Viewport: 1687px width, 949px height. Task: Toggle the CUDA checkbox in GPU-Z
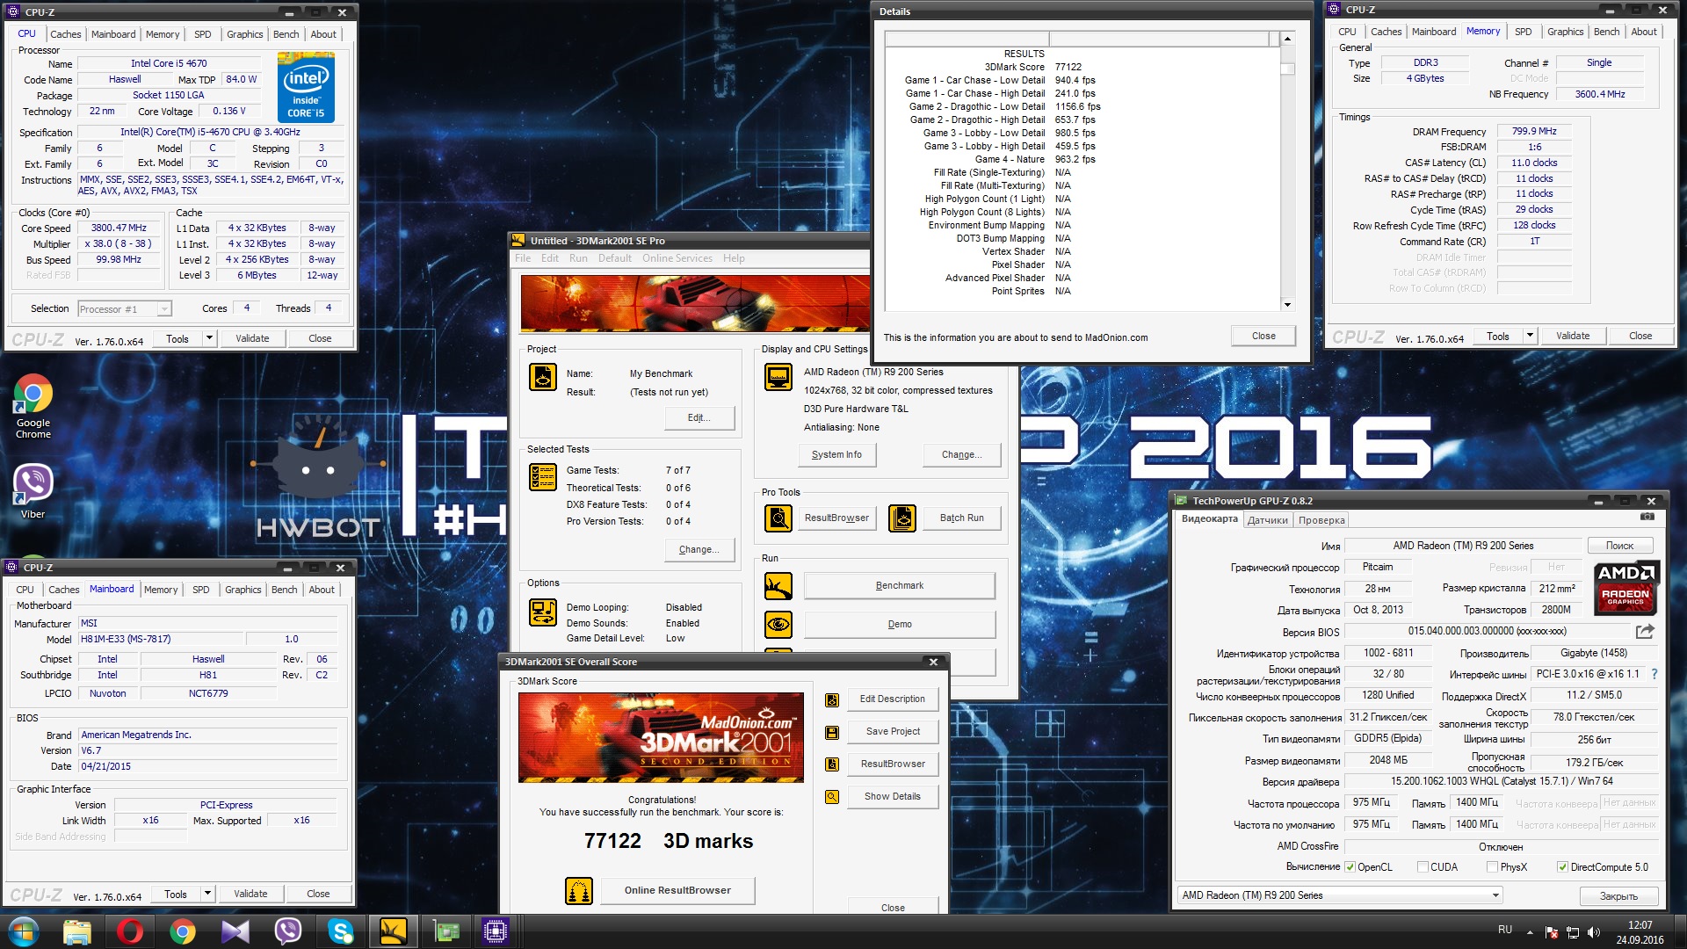(x=1423, y=867)
